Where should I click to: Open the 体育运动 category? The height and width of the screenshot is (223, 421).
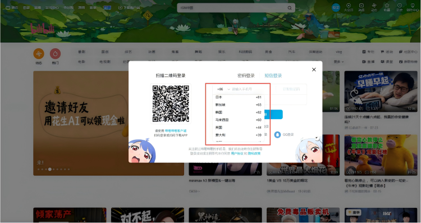click(x=315, y=52)
